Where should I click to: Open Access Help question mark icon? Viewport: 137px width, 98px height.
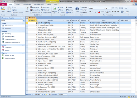pos(136,4)
